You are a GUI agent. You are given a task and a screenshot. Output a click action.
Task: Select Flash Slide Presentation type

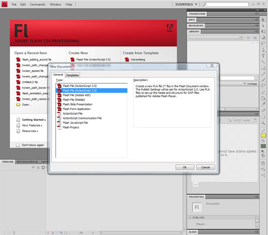pos(92,104)
